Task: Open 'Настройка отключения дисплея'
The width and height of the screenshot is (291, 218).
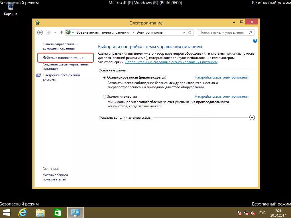Action: [61, 77]
